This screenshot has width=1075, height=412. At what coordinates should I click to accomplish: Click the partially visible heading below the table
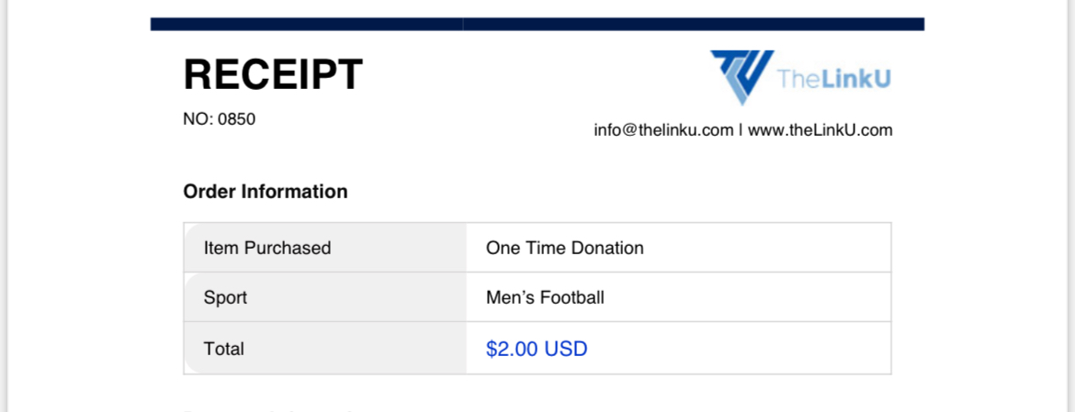268,410
